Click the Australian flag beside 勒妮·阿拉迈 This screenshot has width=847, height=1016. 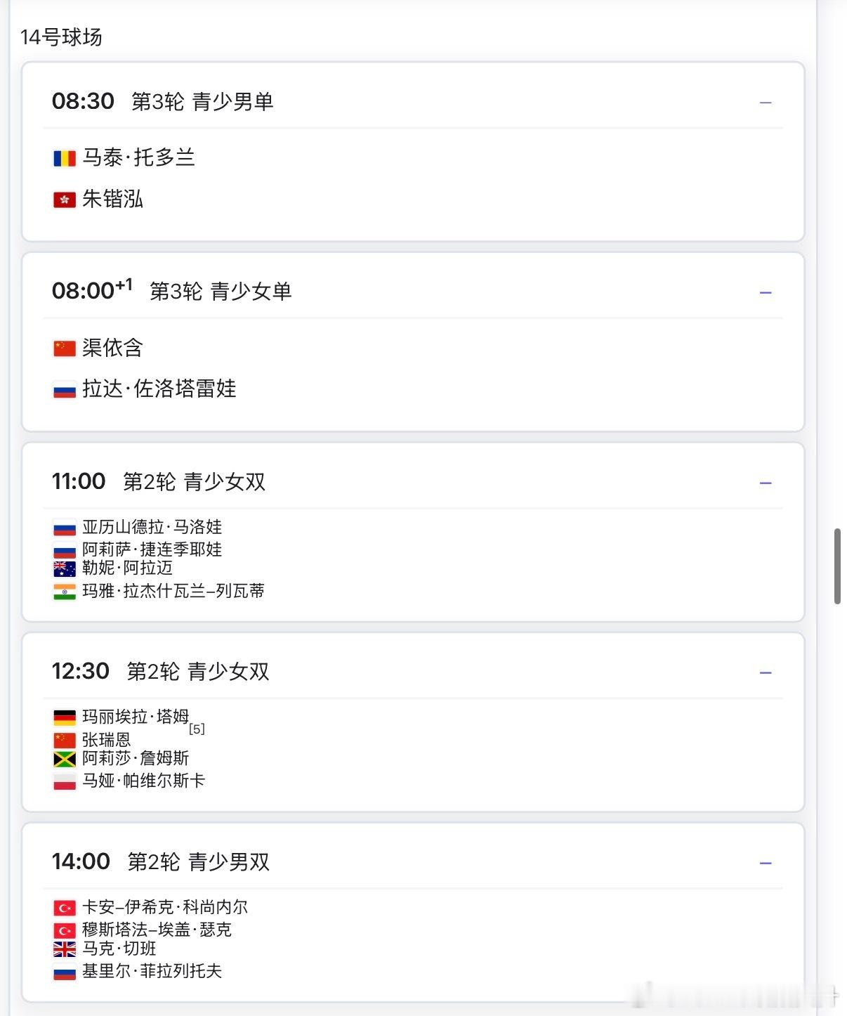(65, 568)
